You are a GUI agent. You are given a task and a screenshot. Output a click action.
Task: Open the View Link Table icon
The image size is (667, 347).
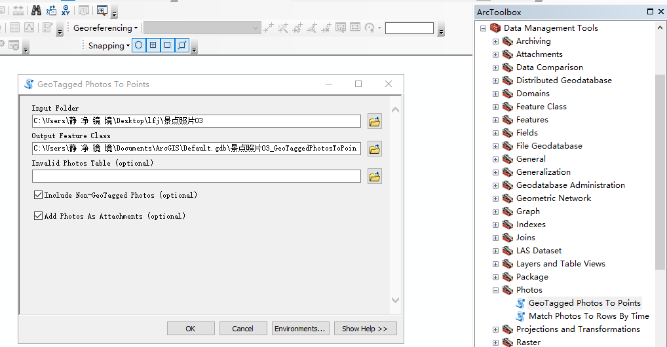click(355, 27)
